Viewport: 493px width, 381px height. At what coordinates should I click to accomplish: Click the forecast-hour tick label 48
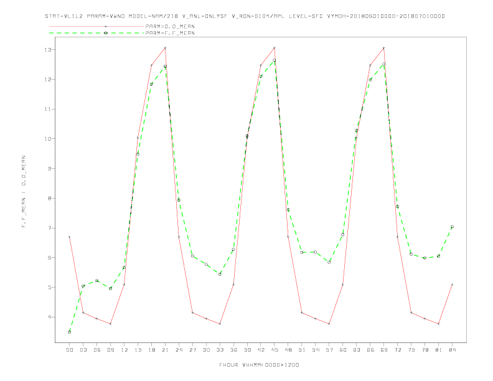(288, 350)
